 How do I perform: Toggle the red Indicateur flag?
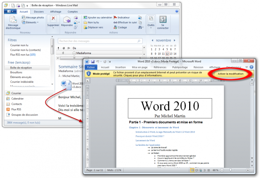121,17
